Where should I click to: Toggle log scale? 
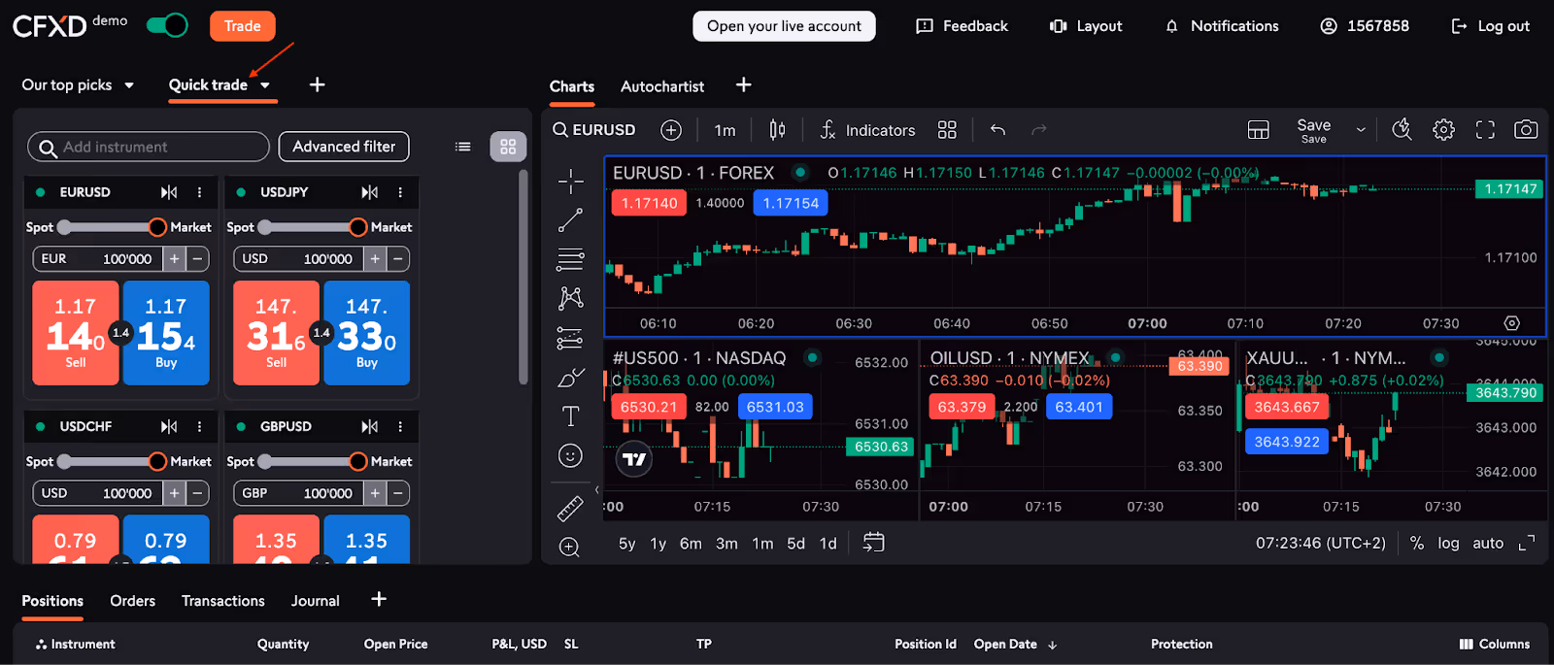[1448, 544]
